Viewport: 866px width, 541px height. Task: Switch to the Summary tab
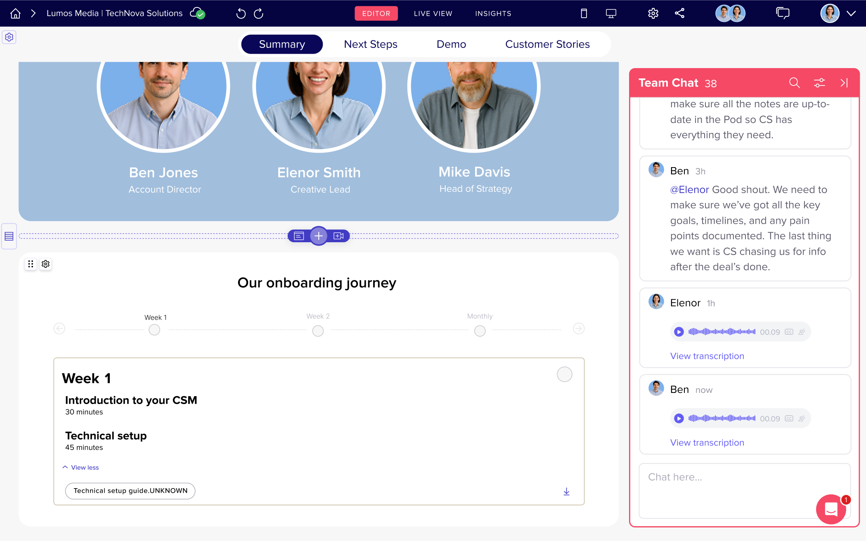point(282,44)
